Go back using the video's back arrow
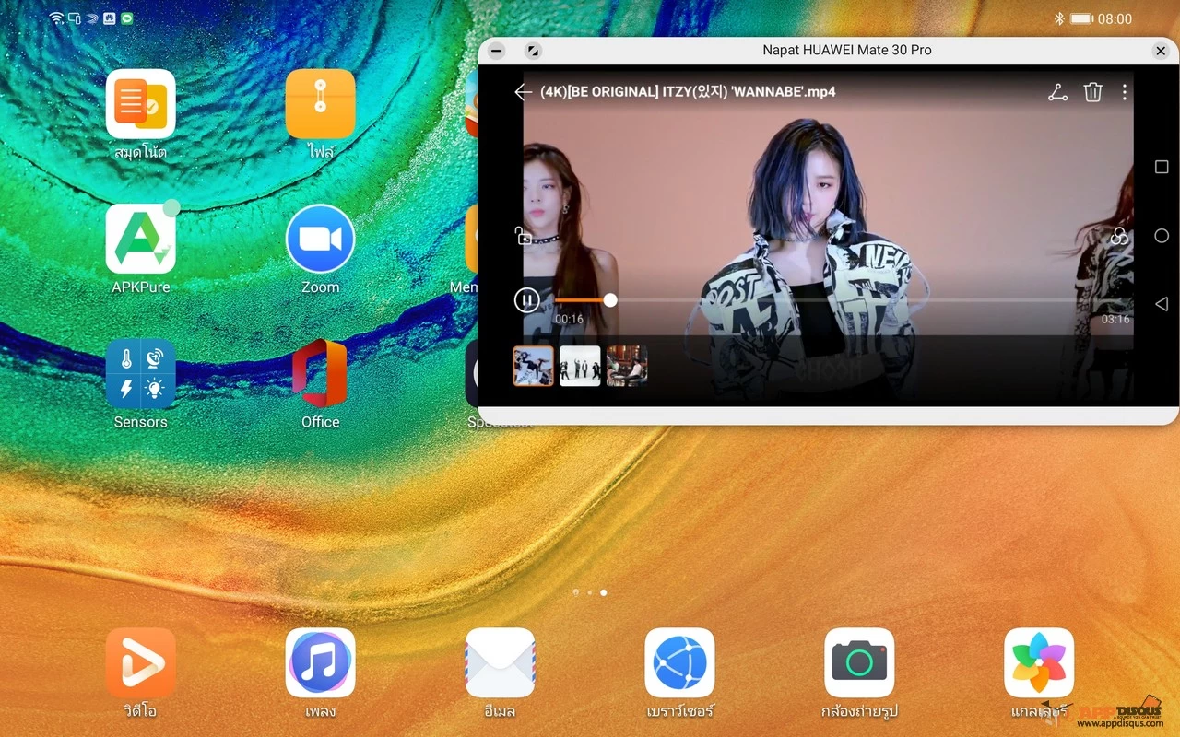Image resolution: width=1180 pixels, height=737 pixels. pyautogui.click(x=523, y=92)
